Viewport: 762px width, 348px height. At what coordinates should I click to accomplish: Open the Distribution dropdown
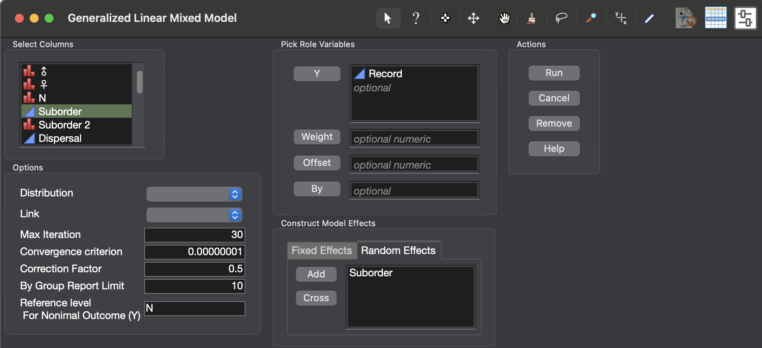click(x=194, y=194)
